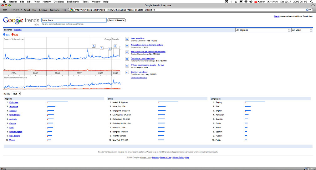Click the letter B news icon in the list
Screen dimensions: 316x170
(127, 46)
